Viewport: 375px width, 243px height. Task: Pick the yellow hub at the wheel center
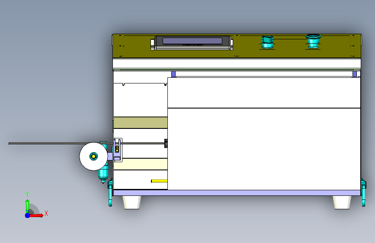click(93, 157)
